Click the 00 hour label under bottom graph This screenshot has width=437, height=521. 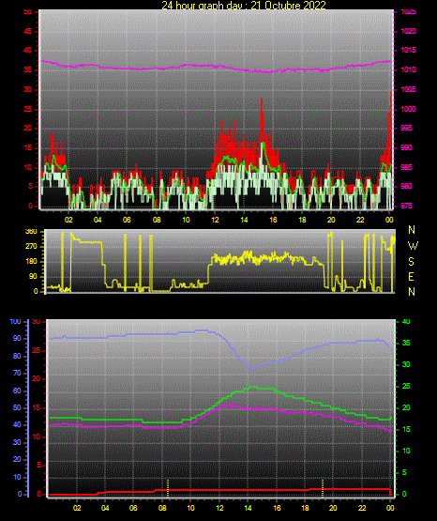point(390,508)
